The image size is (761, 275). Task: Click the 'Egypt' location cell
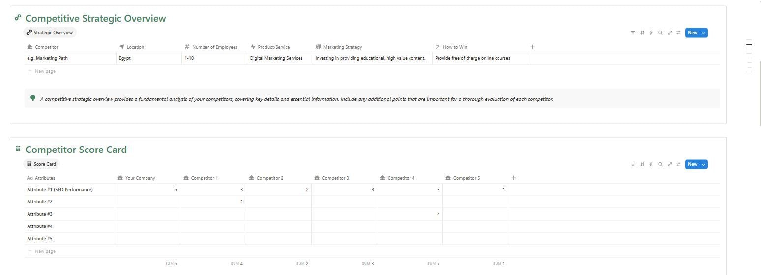tap(148, 58)
